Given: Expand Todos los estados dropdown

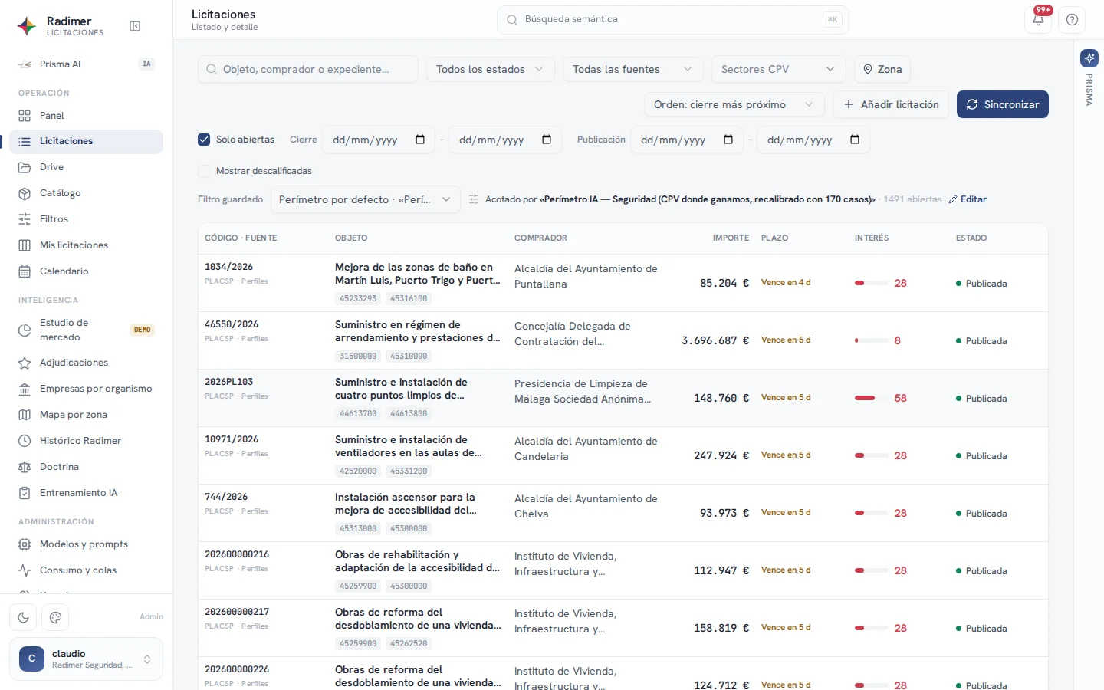Looking at the screenshot, I should [x=490, y=69].
